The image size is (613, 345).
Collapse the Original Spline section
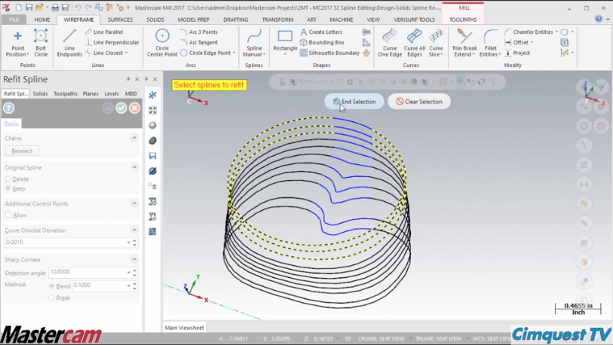[134, 167]
